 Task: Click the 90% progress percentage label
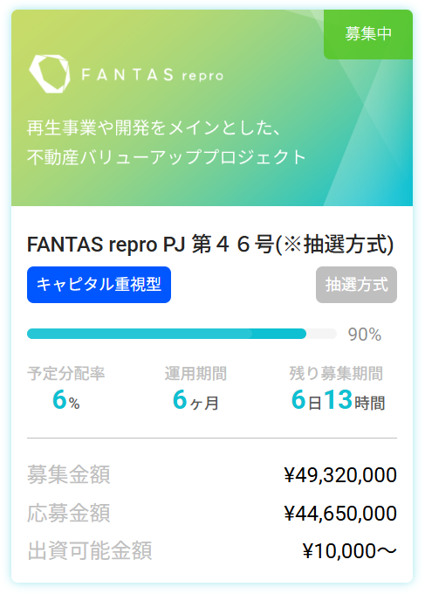[x=365, y=335]
